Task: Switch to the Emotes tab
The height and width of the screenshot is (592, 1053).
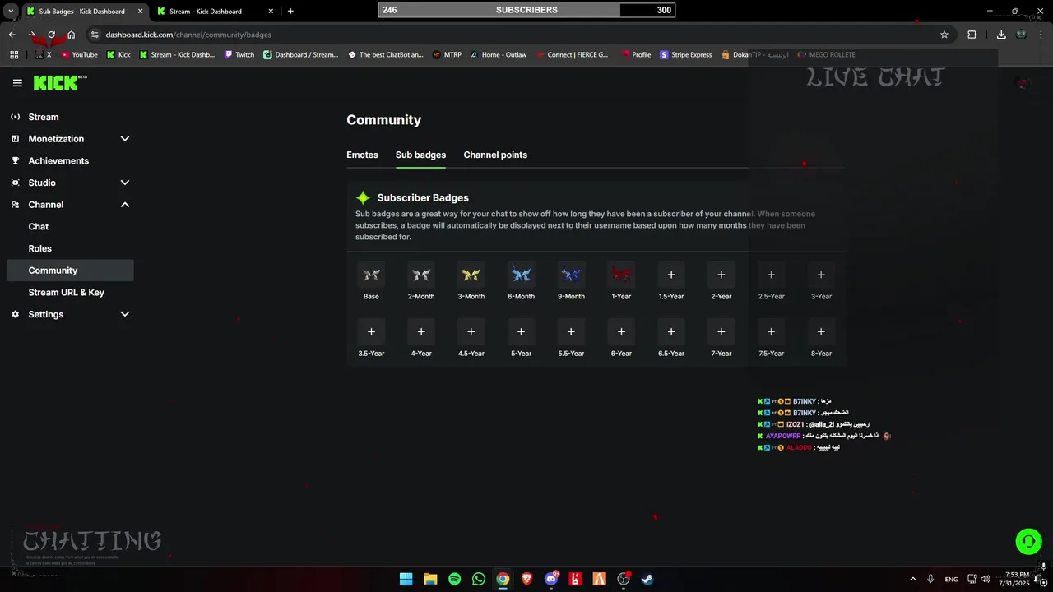Action: point(362,155)
